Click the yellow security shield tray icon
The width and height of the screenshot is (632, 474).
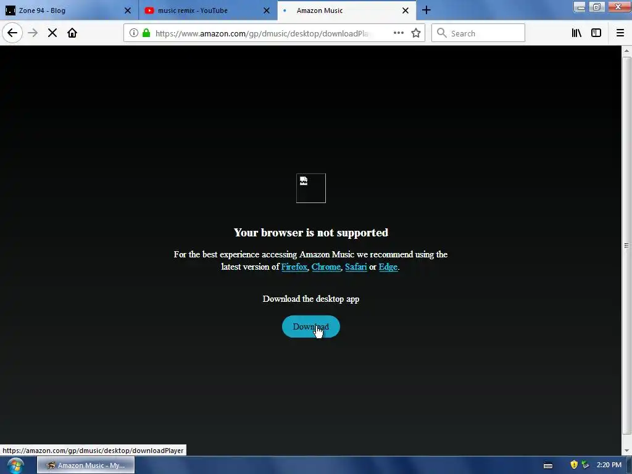(x=574, y=465)
